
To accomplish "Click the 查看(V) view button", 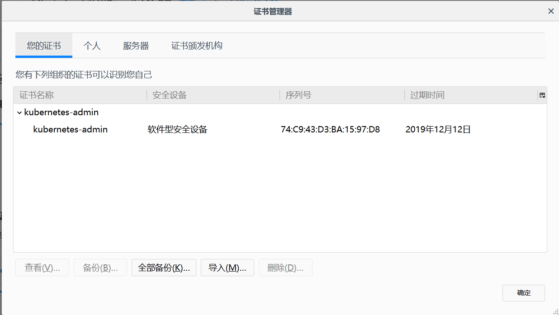I will [42, 267].
